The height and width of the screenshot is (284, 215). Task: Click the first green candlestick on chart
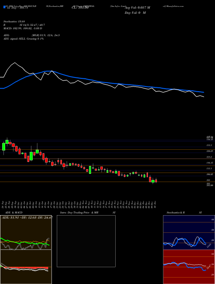pos(3,147)
